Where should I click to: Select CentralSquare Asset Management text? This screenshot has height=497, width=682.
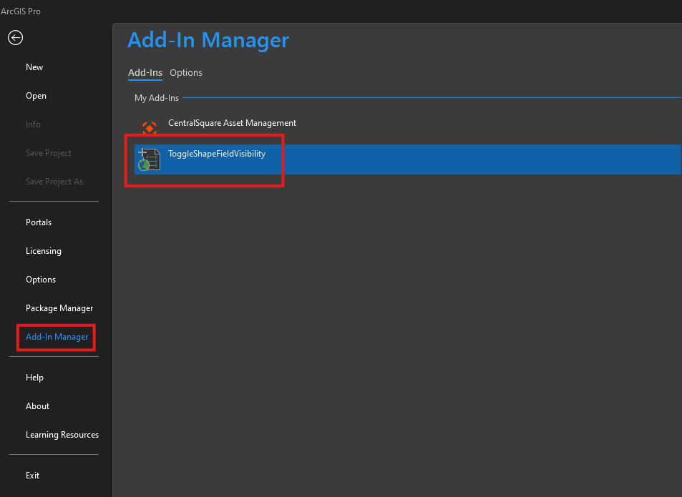233,123
